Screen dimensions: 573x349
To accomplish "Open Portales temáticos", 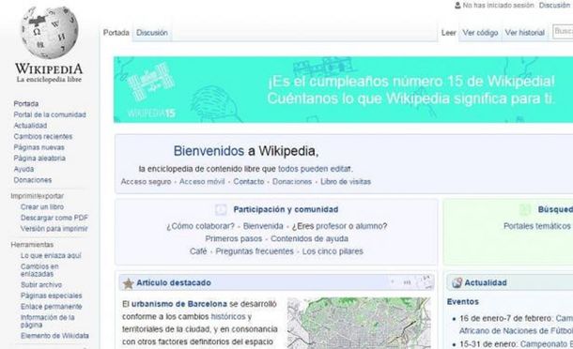I will [x=536, y=226].
